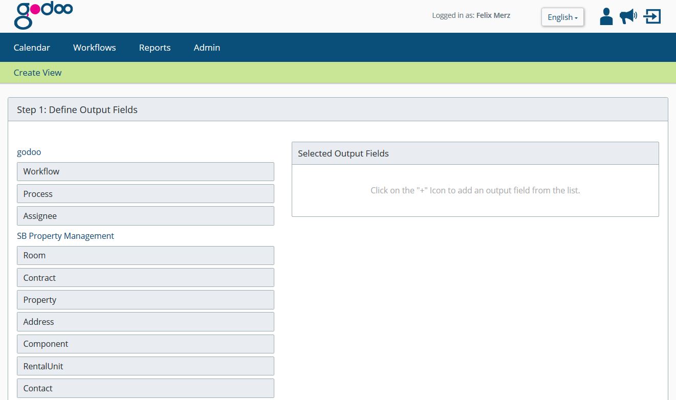Open the English language dropdown
Image resolution: width=676 pixels, height=400 pixels.
click(562, 17)
